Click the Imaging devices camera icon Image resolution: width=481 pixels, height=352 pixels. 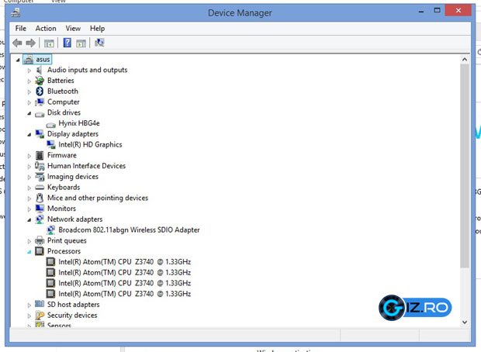pyautogui.click(x=40, y=177)
